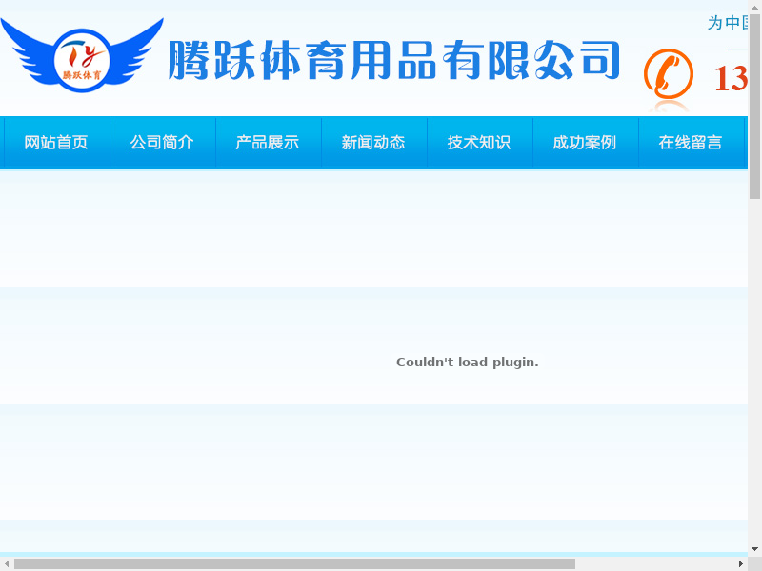Click the 为中国 slogan text at top right

click(728, 23)
